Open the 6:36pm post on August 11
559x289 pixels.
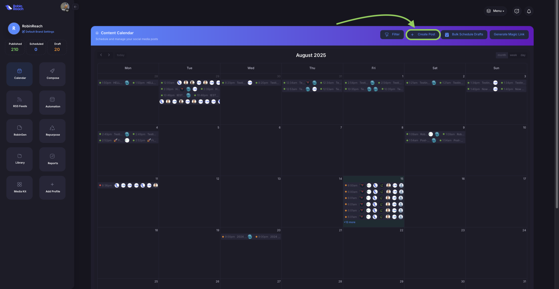click(x=128, y=185)
